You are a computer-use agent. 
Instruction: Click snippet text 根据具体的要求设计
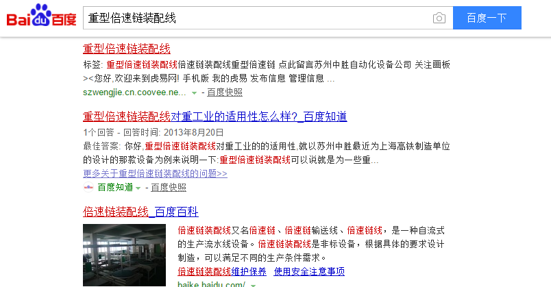point(404,244)
